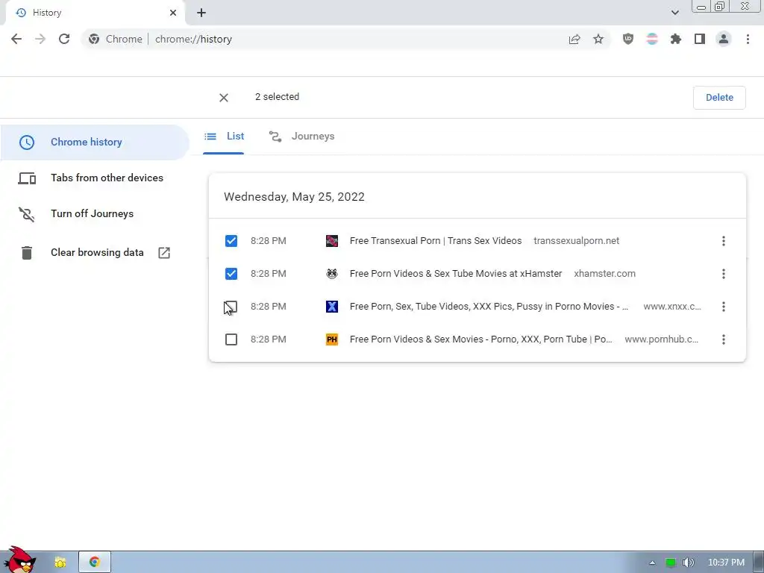The image size is (764, 573).
Task: Close the History tab
Action: (x=173, y=13)
